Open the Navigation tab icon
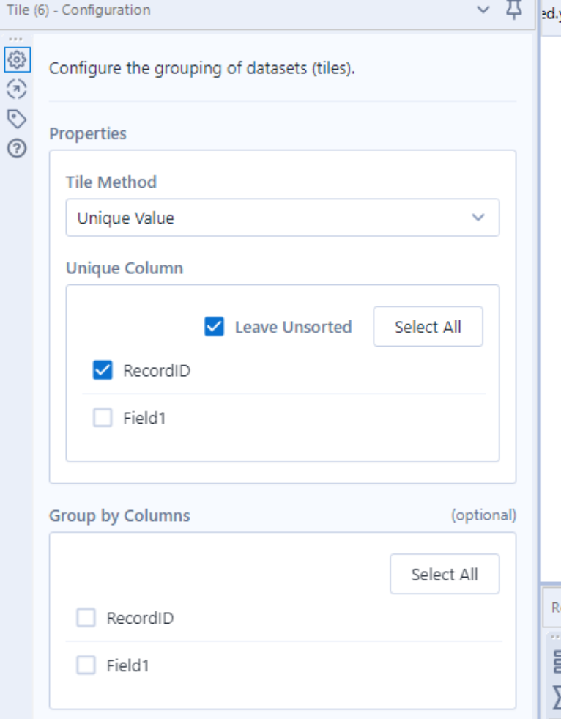Image resolution: width=561 pixels, height=719 pixels. coord(16,89)
